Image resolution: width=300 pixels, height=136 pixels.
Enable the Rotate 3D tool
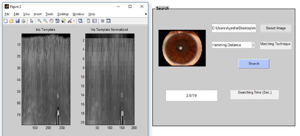57,21
